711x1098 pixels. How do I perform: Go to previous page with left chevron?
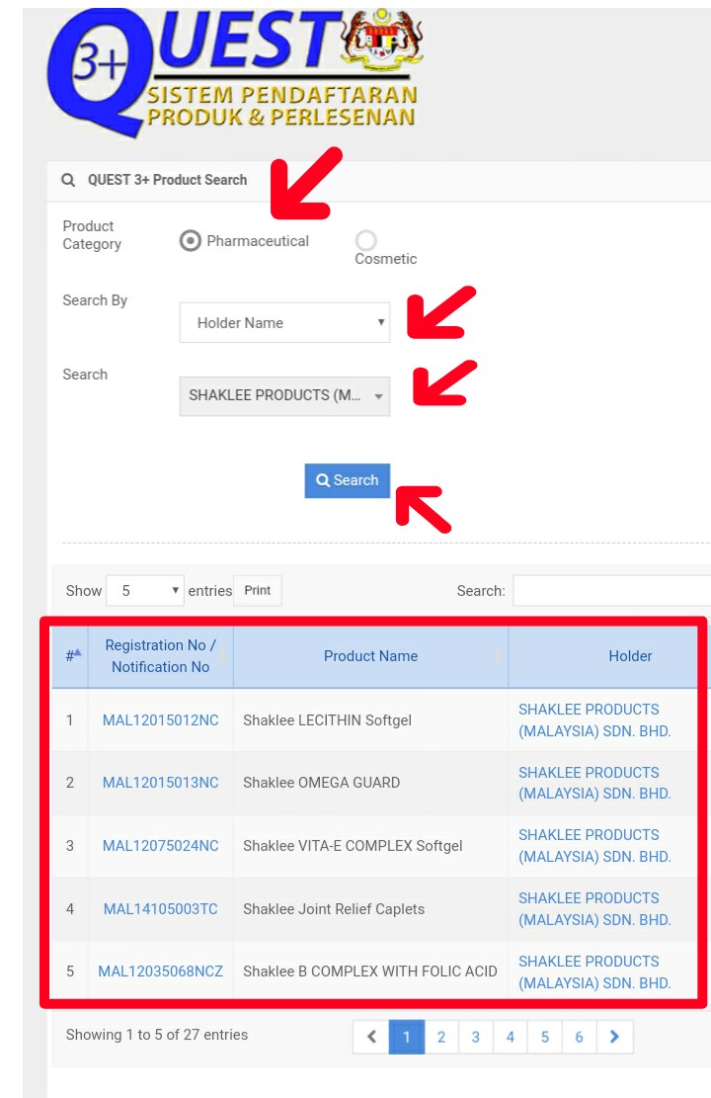click(x=371, y=1037)
